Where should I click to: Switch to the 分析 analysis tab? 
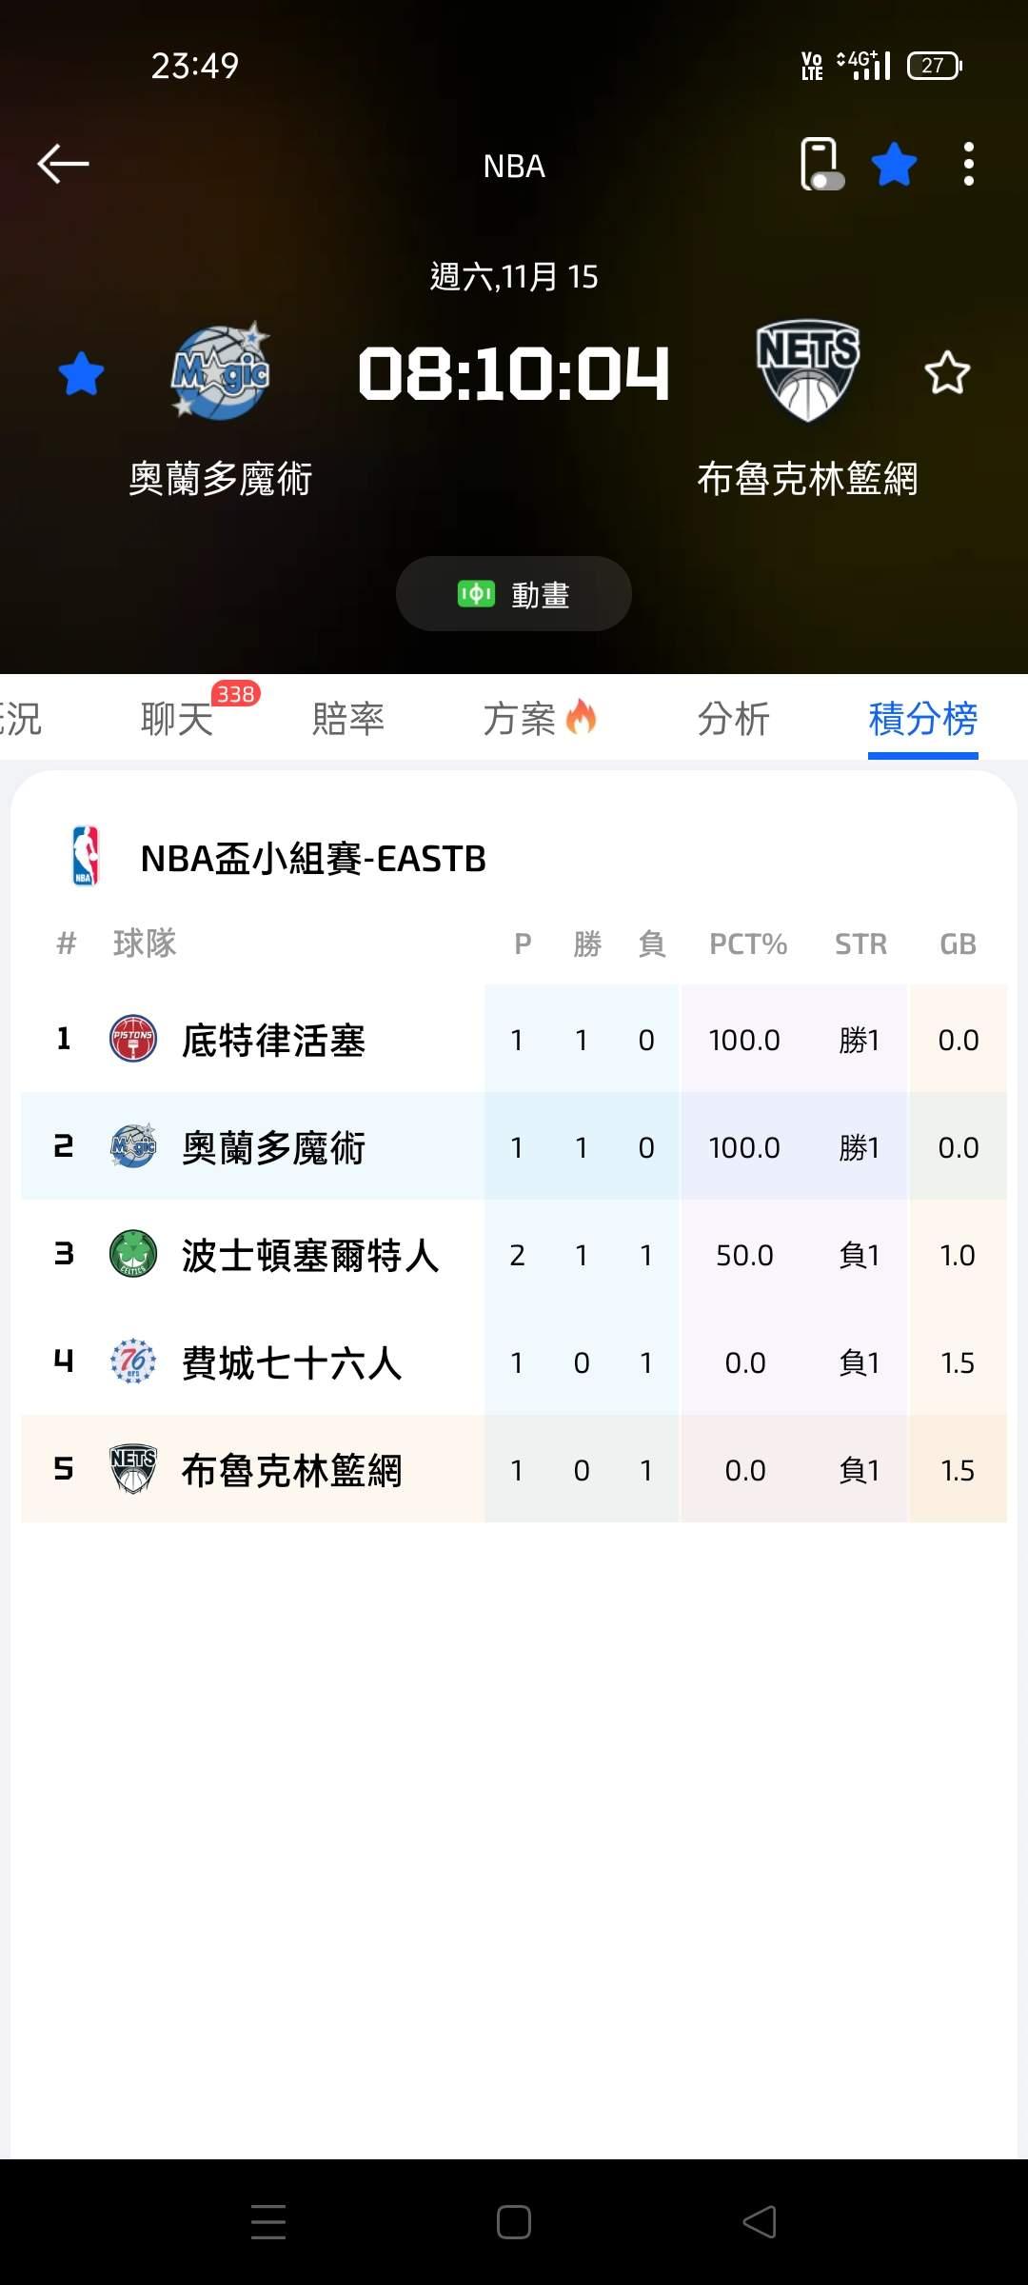(733, 719)
